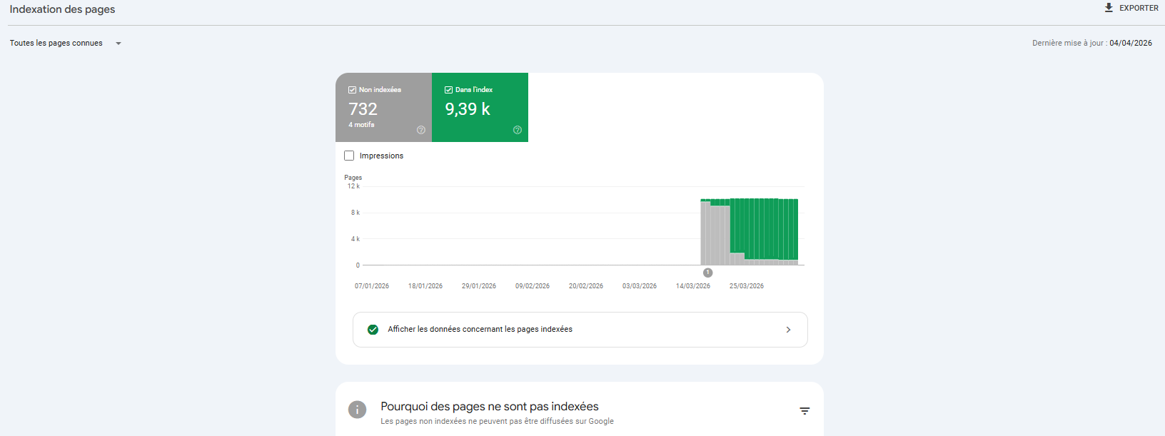Click help icon on 'Dans l'index' card

518,130
